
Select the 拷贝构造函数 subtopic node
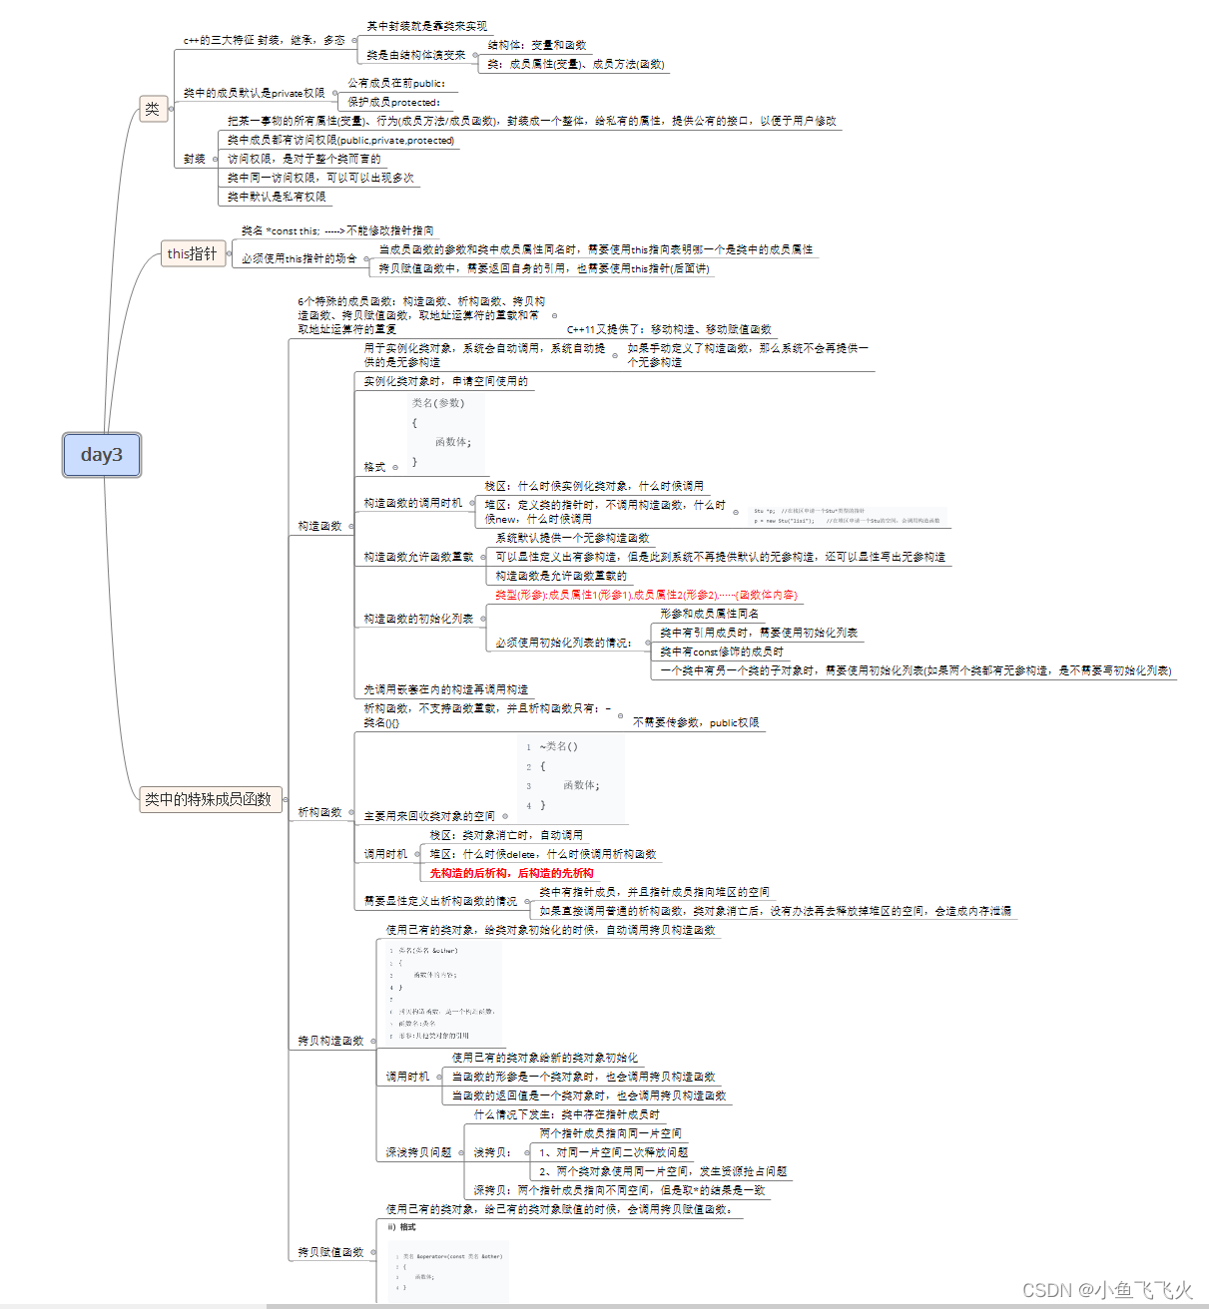click(x=332, y=1041)
